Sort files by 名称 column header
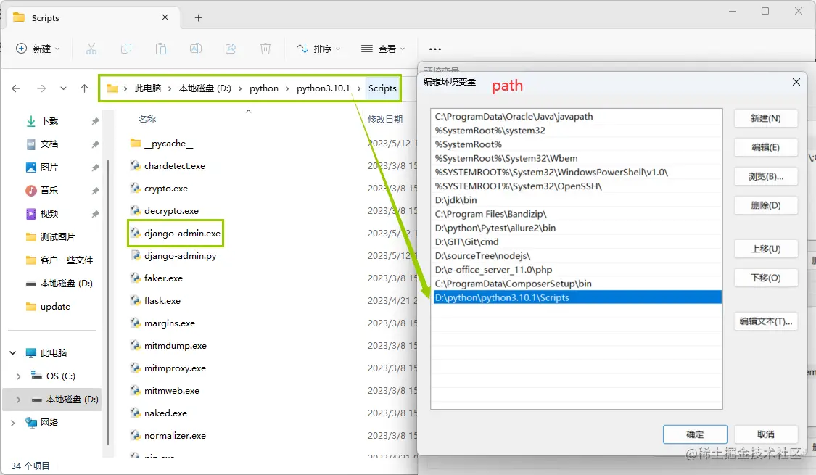The width and height of the screenshot is (816, 475). pyautogui.click(x=147, y=119)
